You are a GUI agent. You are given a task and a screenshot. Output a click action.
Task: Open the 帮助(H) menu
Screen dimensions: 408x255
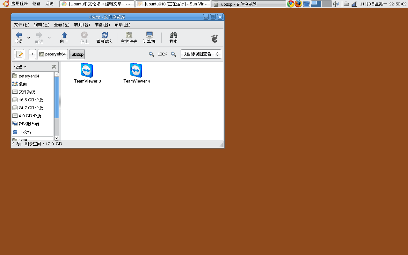pos(122,25)
